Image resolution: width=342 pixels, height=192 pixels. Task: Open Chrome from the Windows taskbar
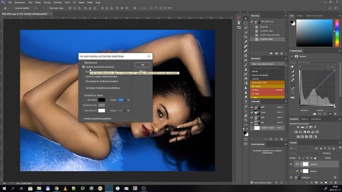(x=57, y=188)
